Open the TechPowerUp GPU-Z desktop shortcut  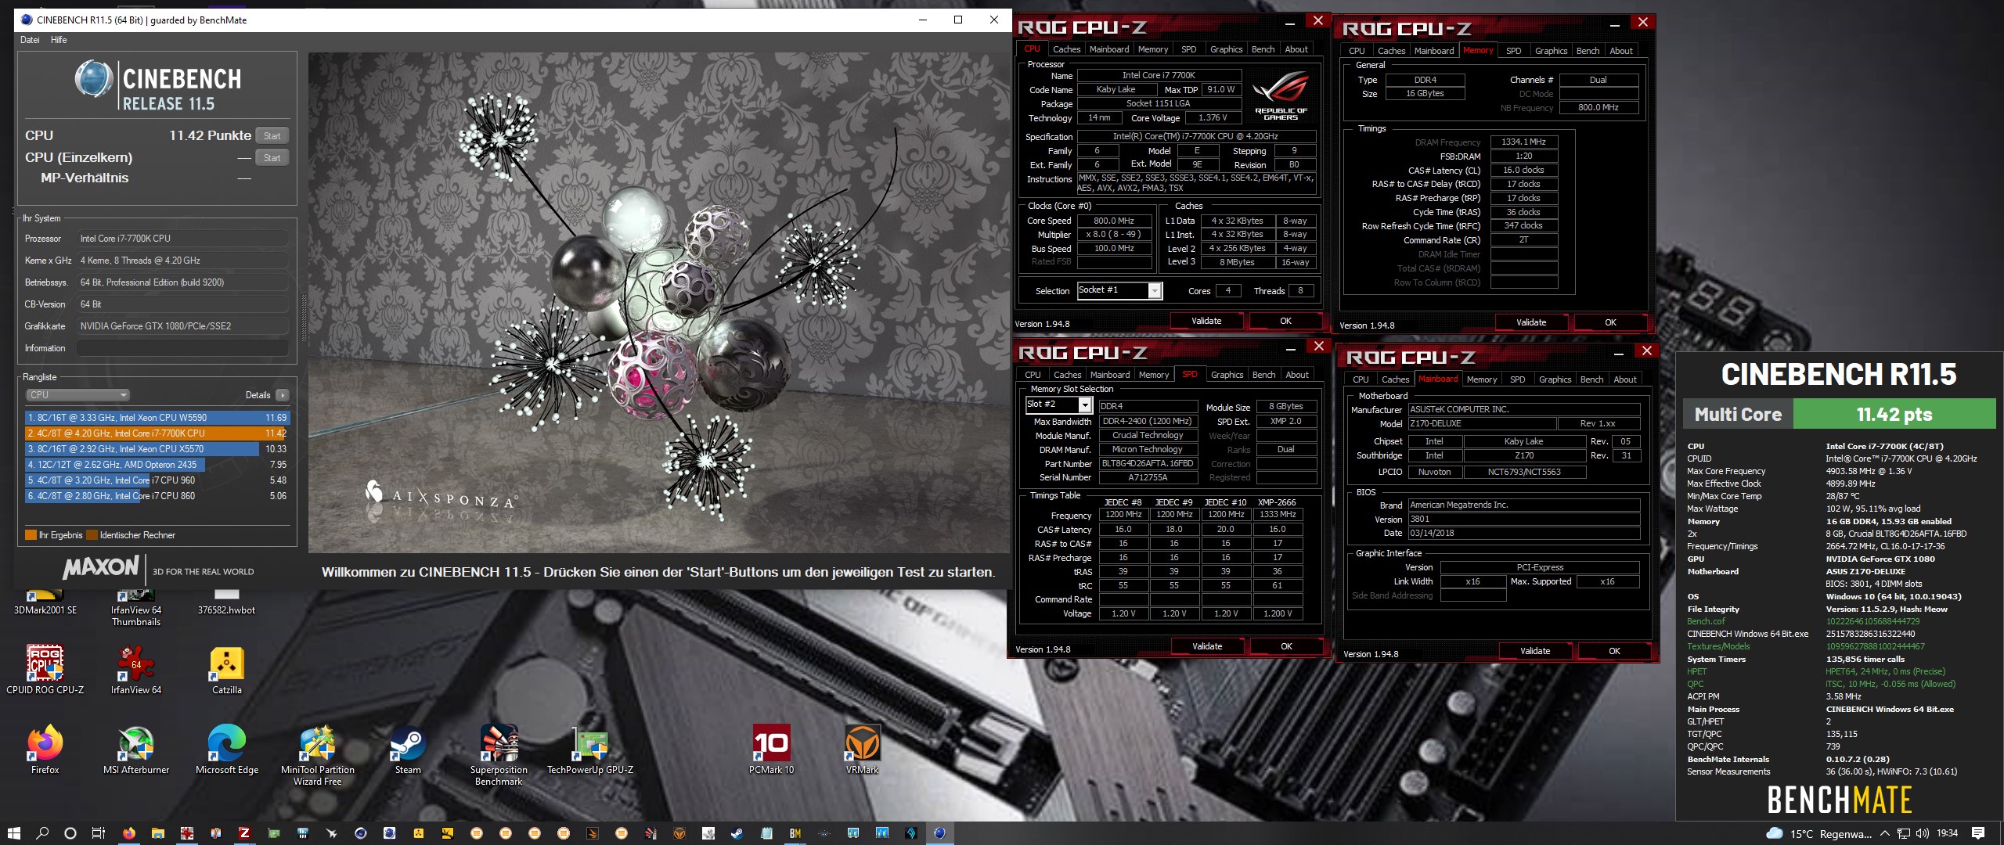pyautogui.click(x=590, y=750)
